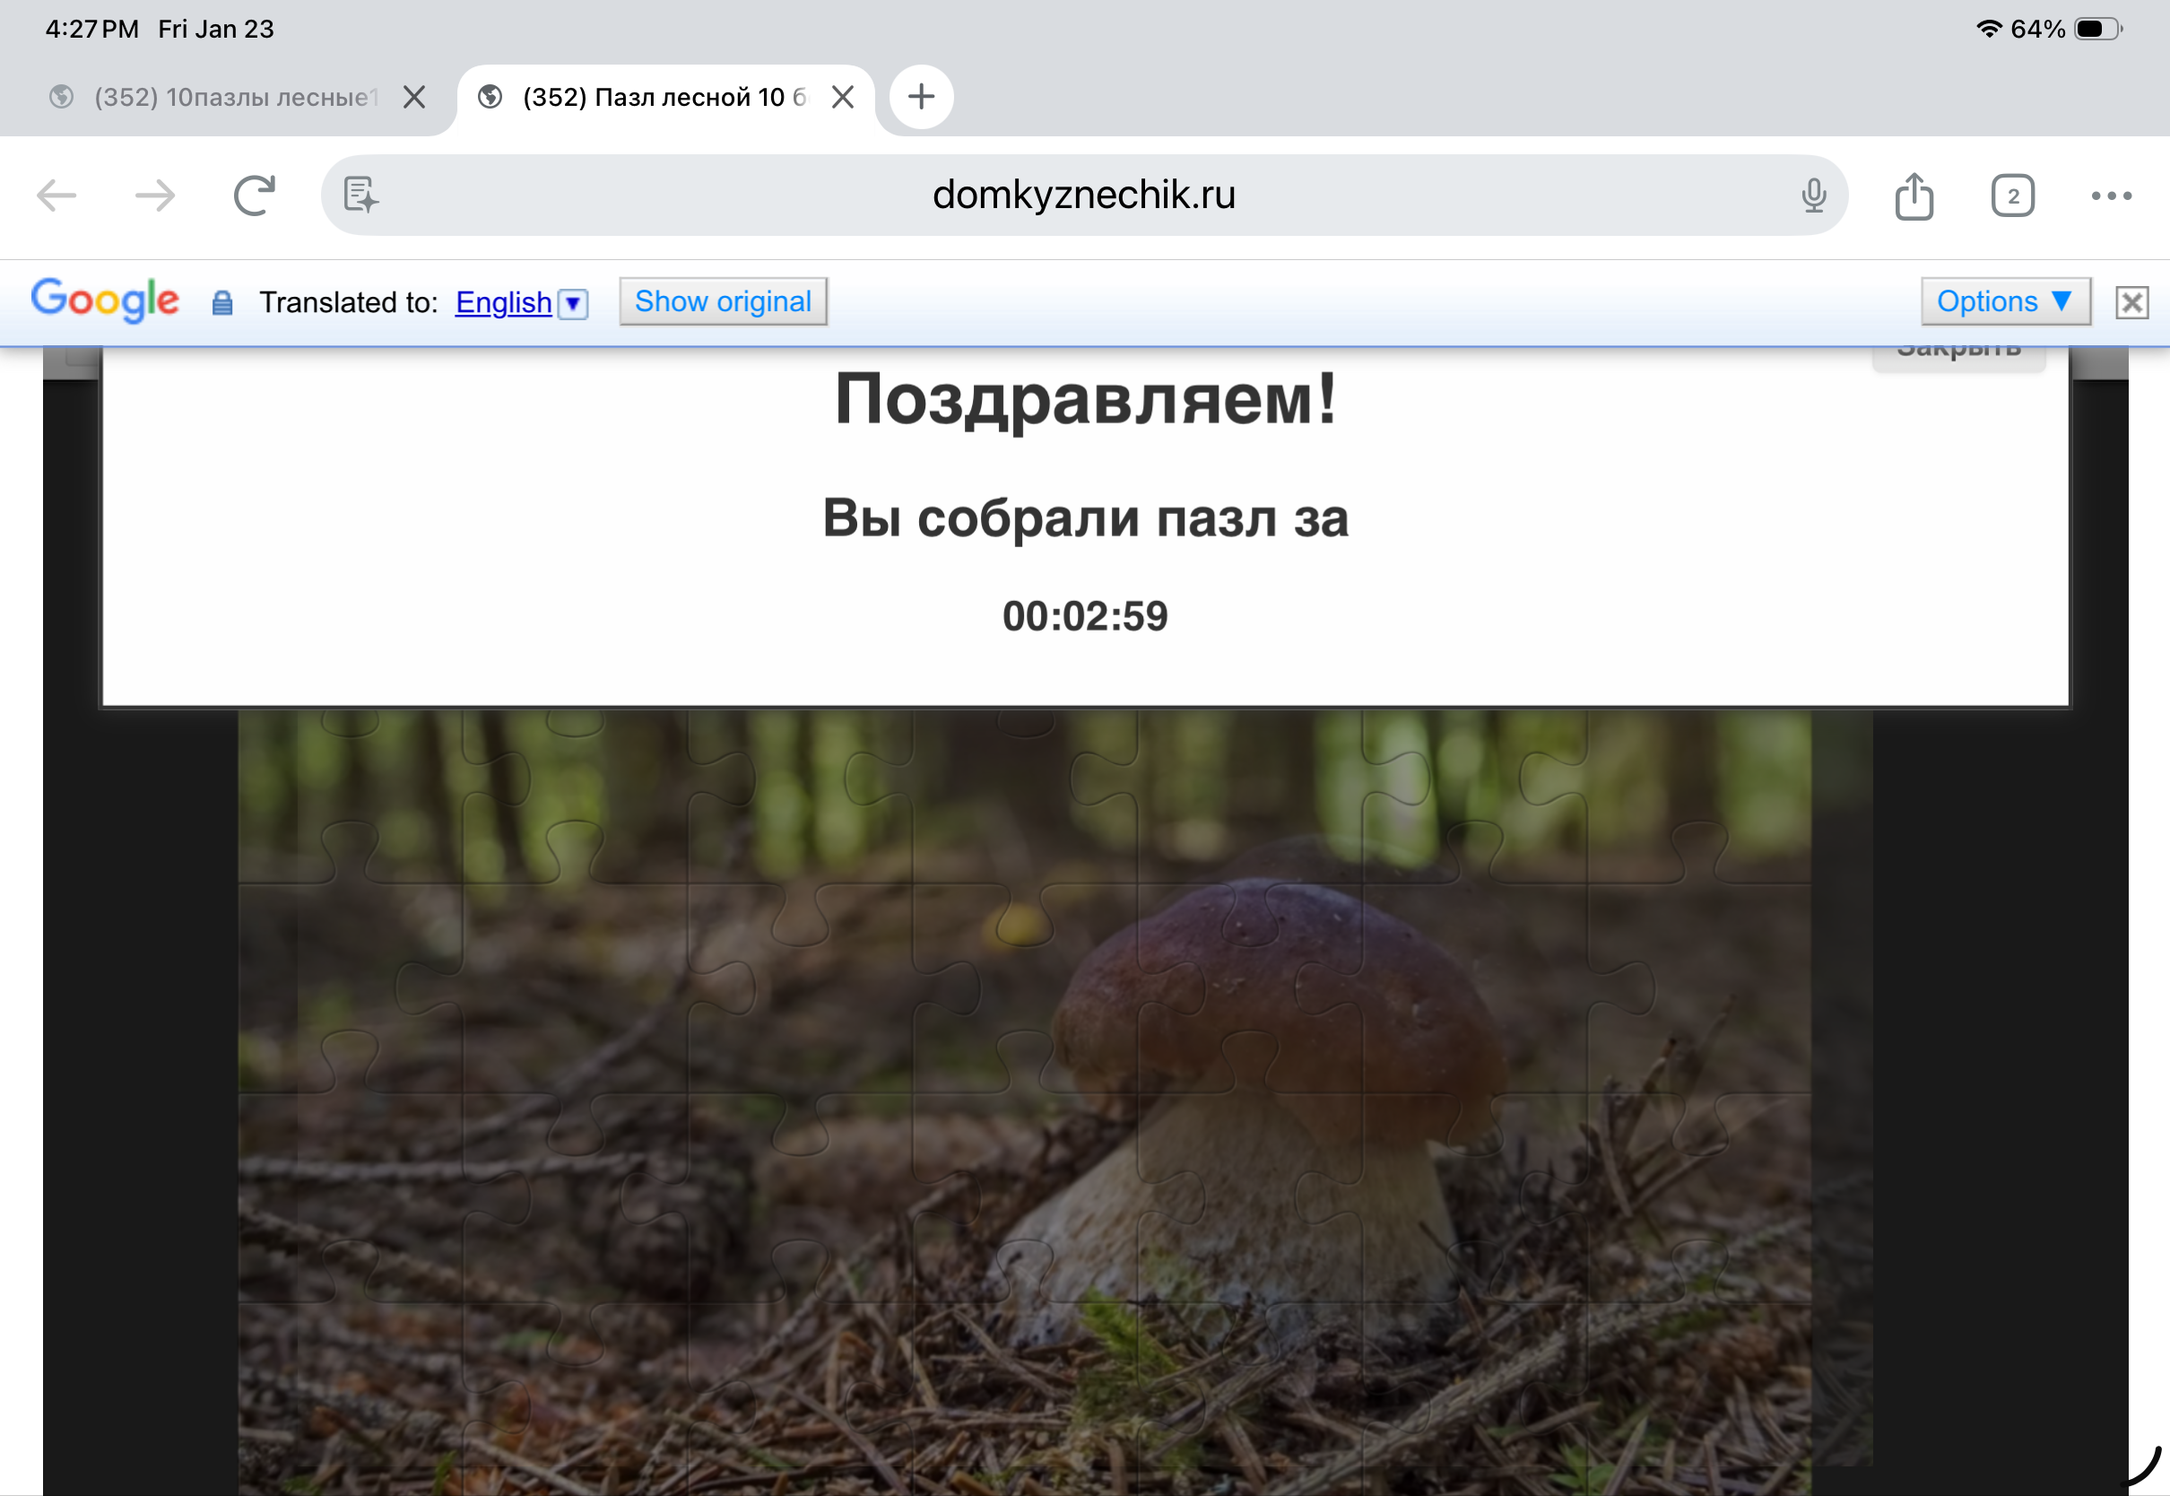Open the share sheet icon
The image size is (2170, 1496).
1914,196
